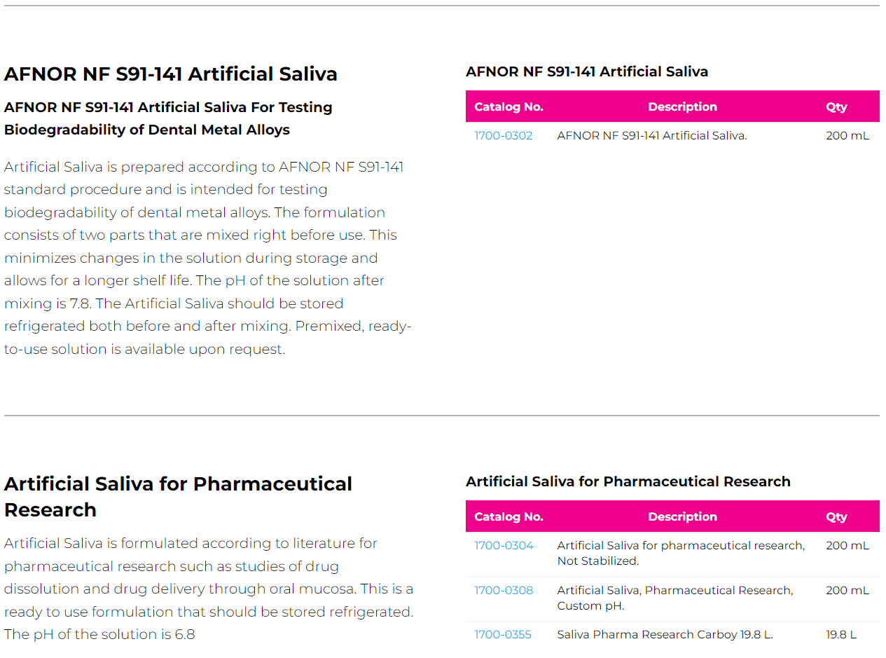Click "Description" header in the AFNOR table
This screenshot has width=886, height=658.
682,107
